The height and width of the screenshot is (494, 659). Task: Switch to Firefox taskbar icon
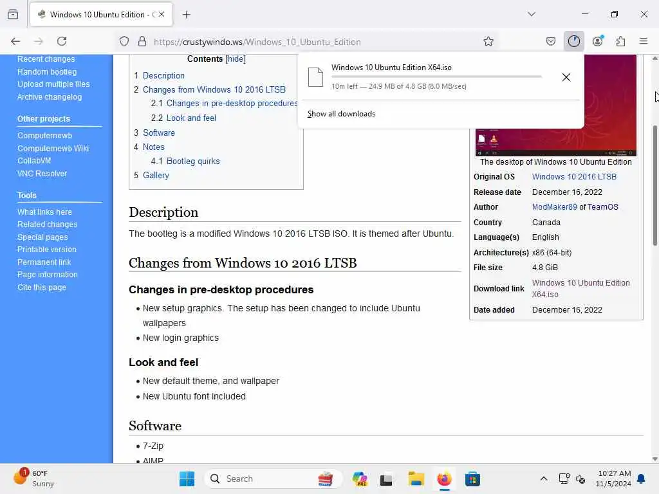click(x=444, y=479)
